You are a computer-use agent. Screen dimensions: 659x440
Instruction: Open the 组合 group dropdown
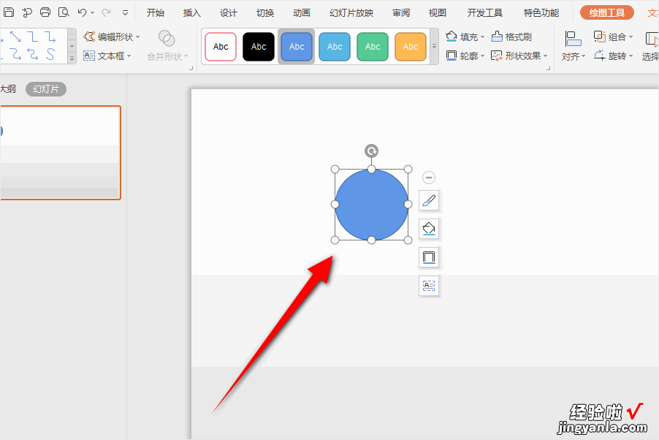point(613,37)
